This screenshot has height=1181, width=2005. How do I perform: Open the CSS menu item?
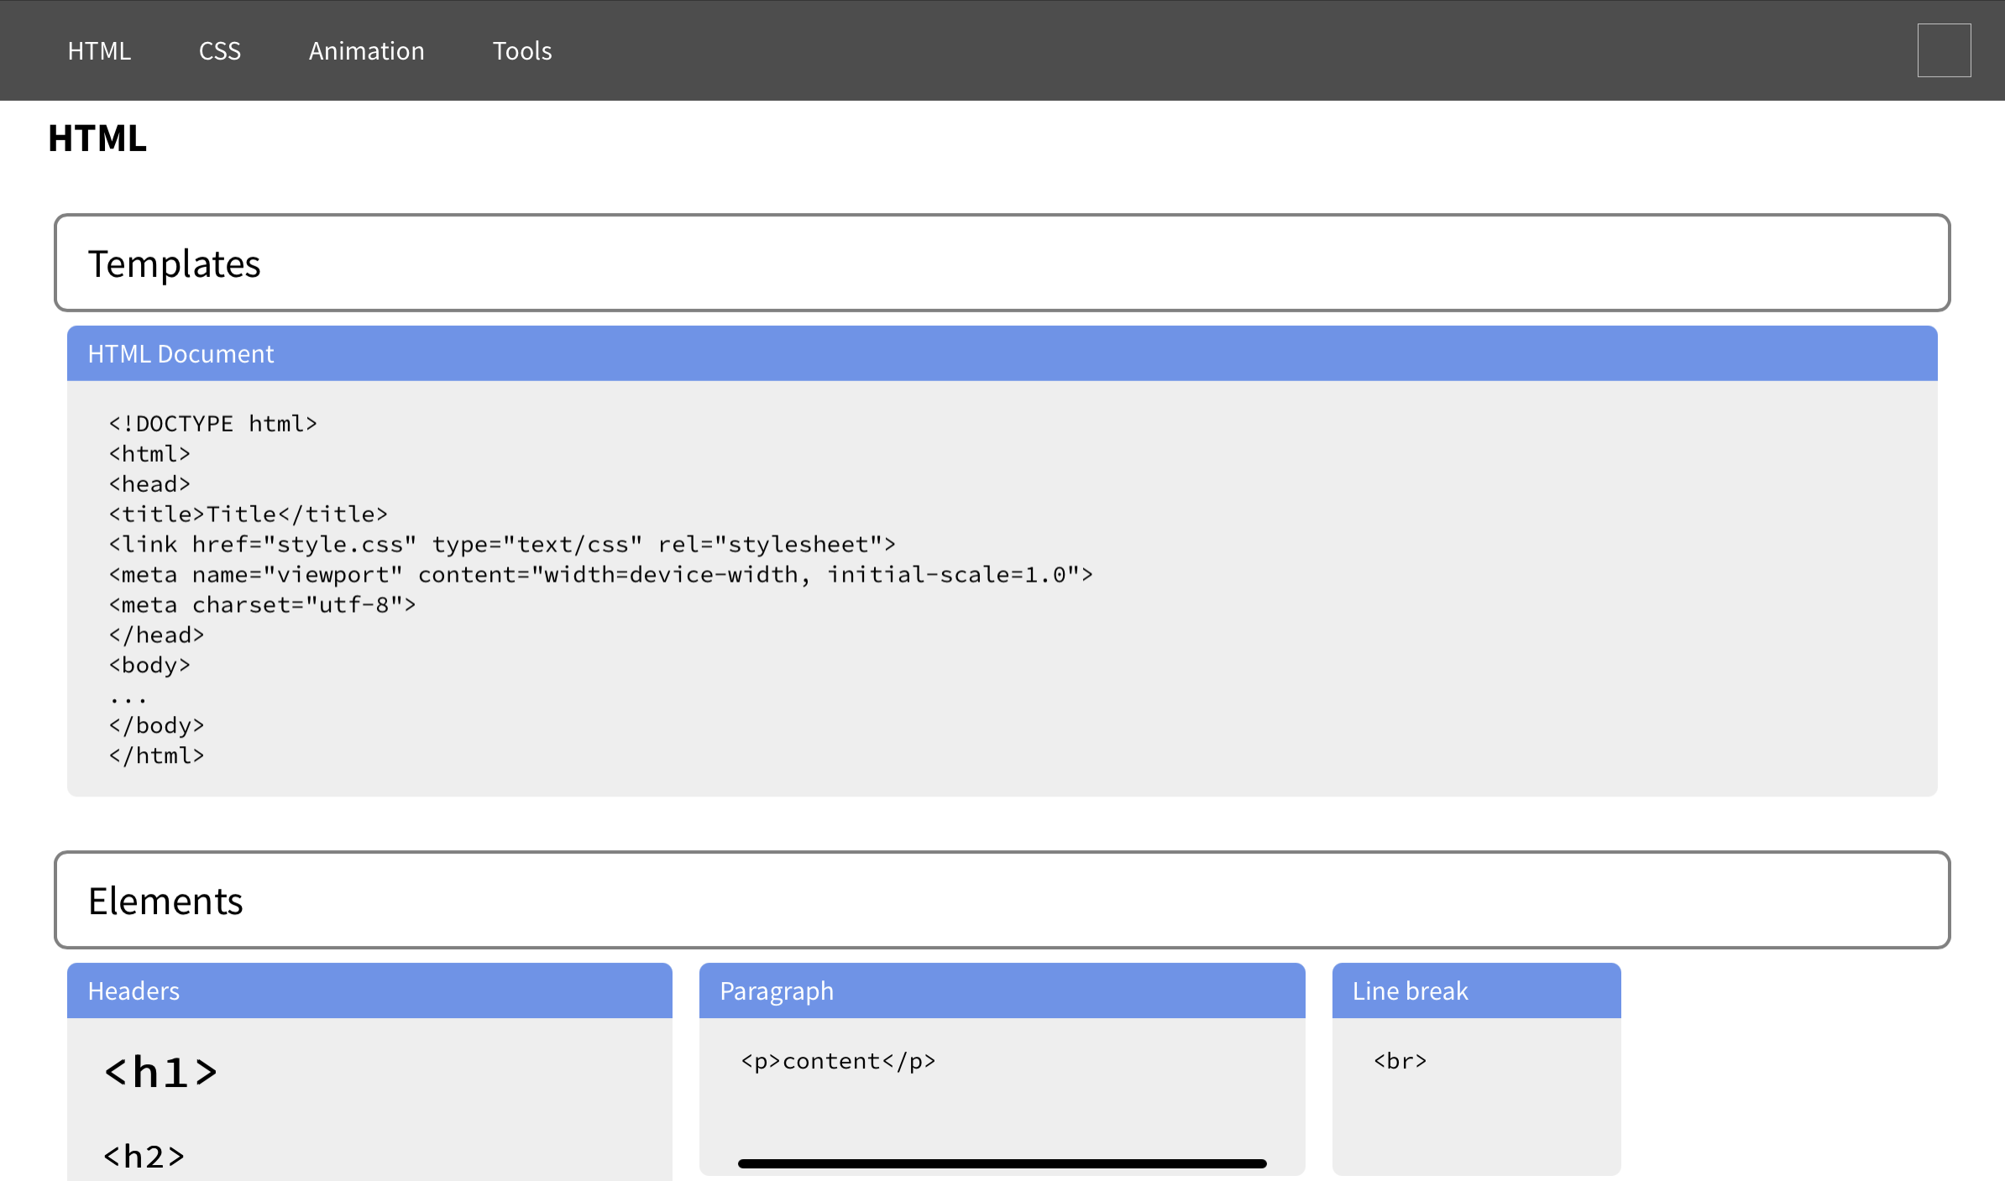point(220,51)
